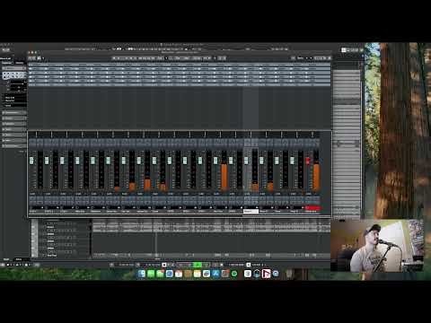Open the window layout button at top right
The image size is (431, 323).
coord(344,50)
